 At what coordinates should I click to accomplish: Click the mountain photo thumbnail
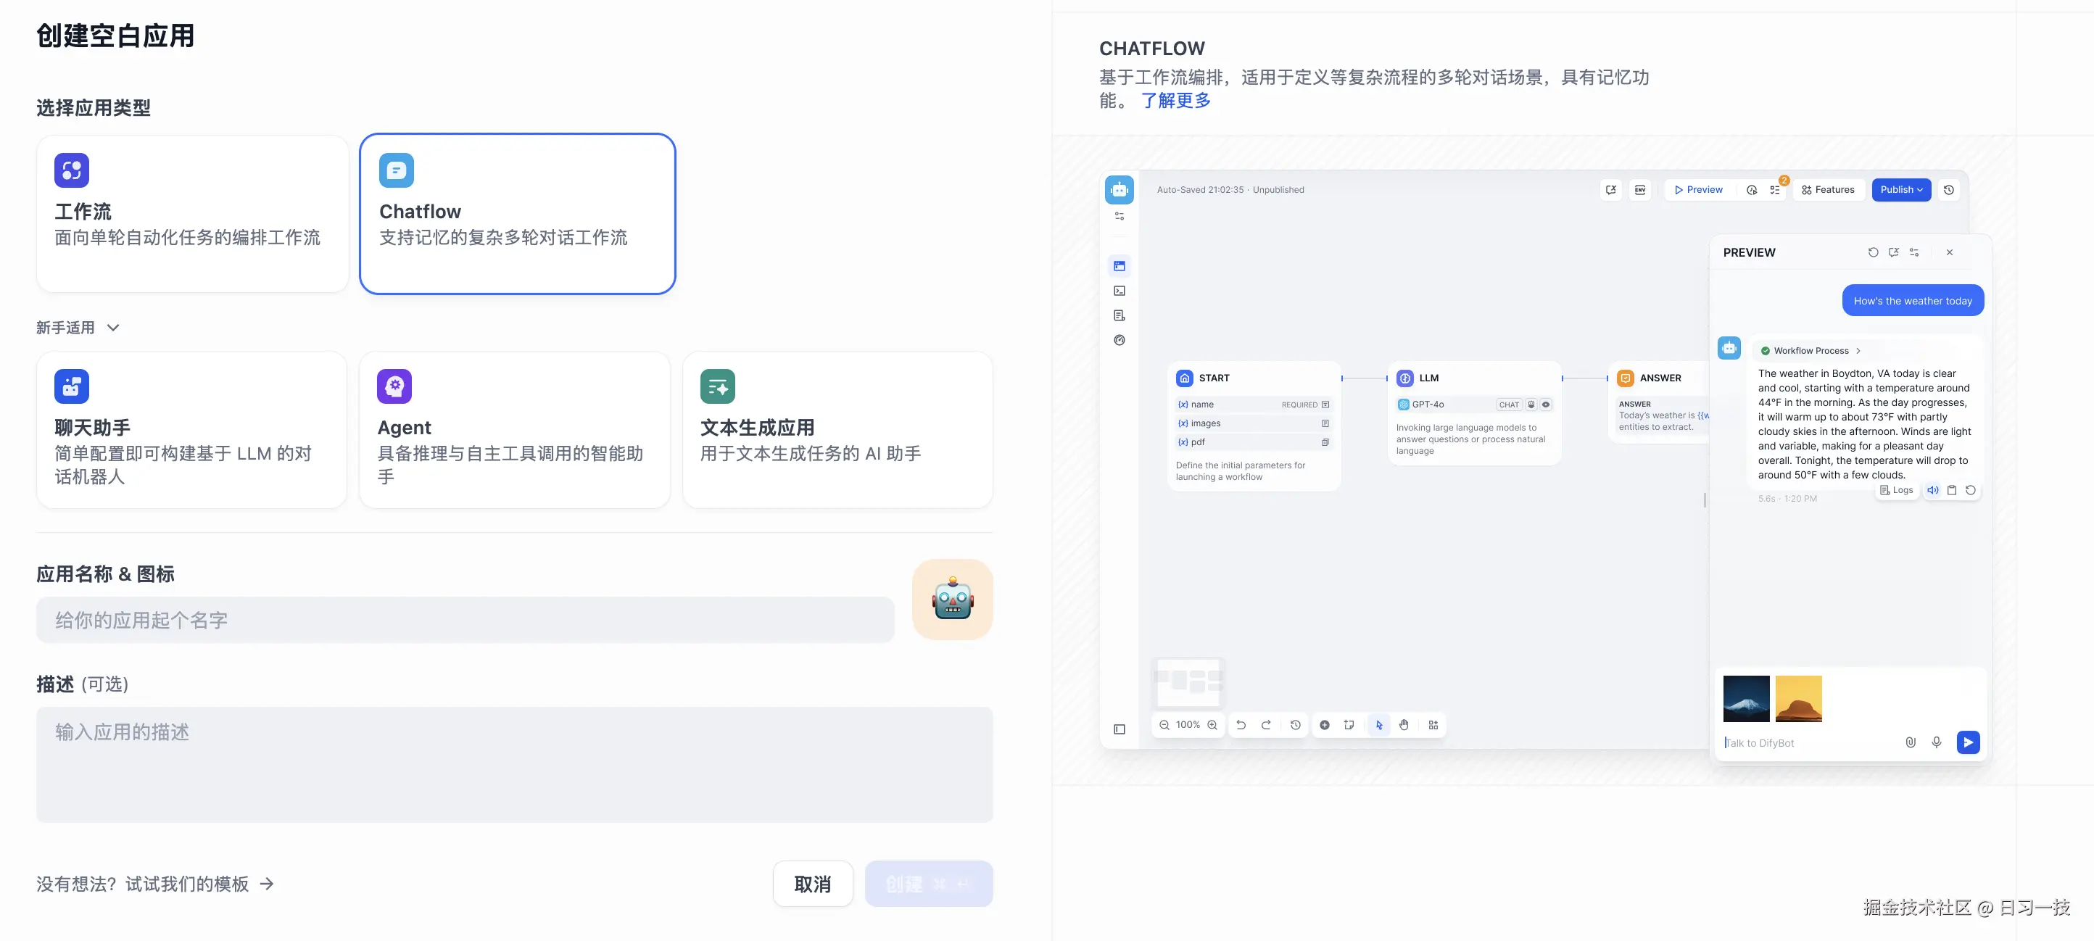point(1745,699)
